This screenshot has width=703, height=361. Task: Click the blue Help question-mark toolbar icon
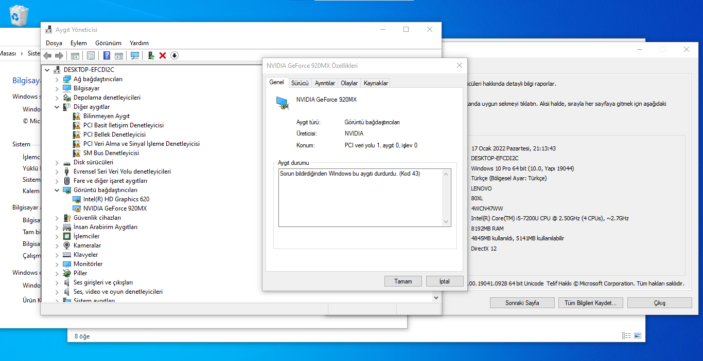[x=107, y=55]
